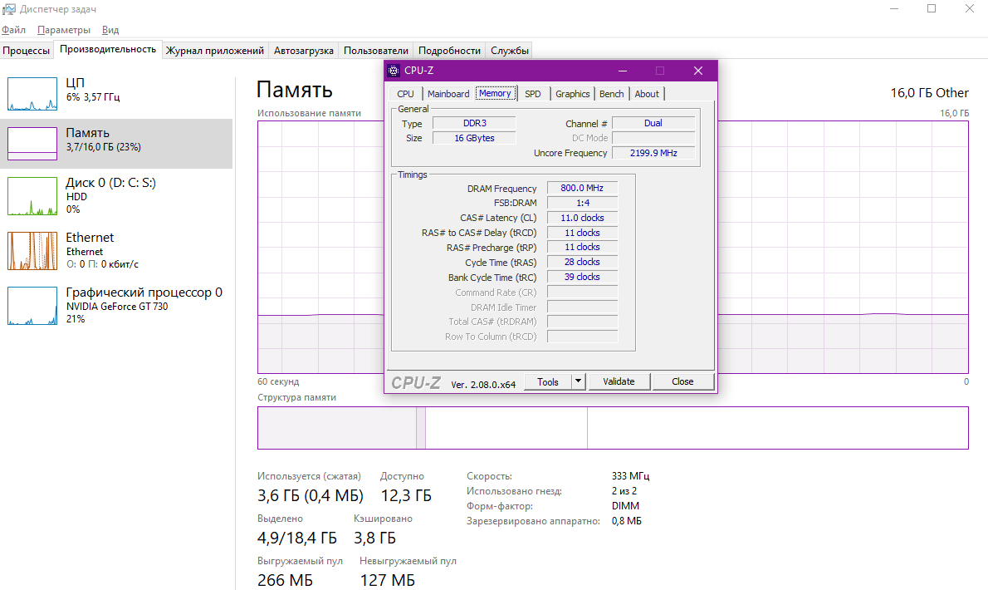
Task: Click the Форм-фактор DIMM value
Action: (x=625, y=506)
